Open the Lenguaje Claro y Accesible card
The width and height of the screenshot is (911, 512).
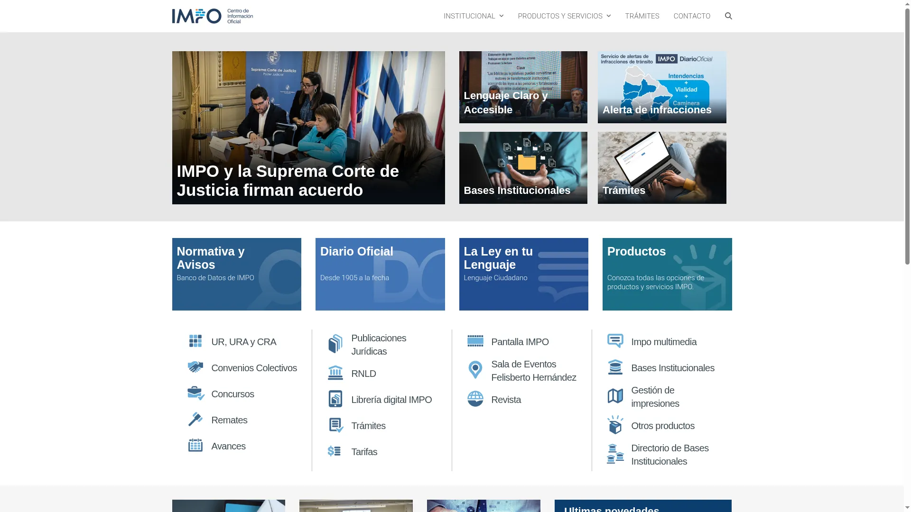pos(523,87)
